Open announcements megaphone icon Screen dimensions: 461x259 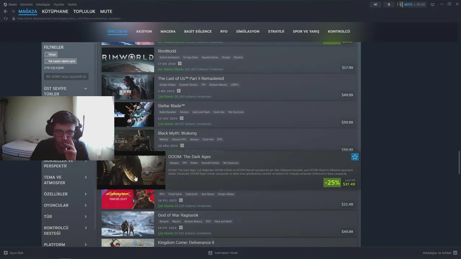tap(375, 4)
